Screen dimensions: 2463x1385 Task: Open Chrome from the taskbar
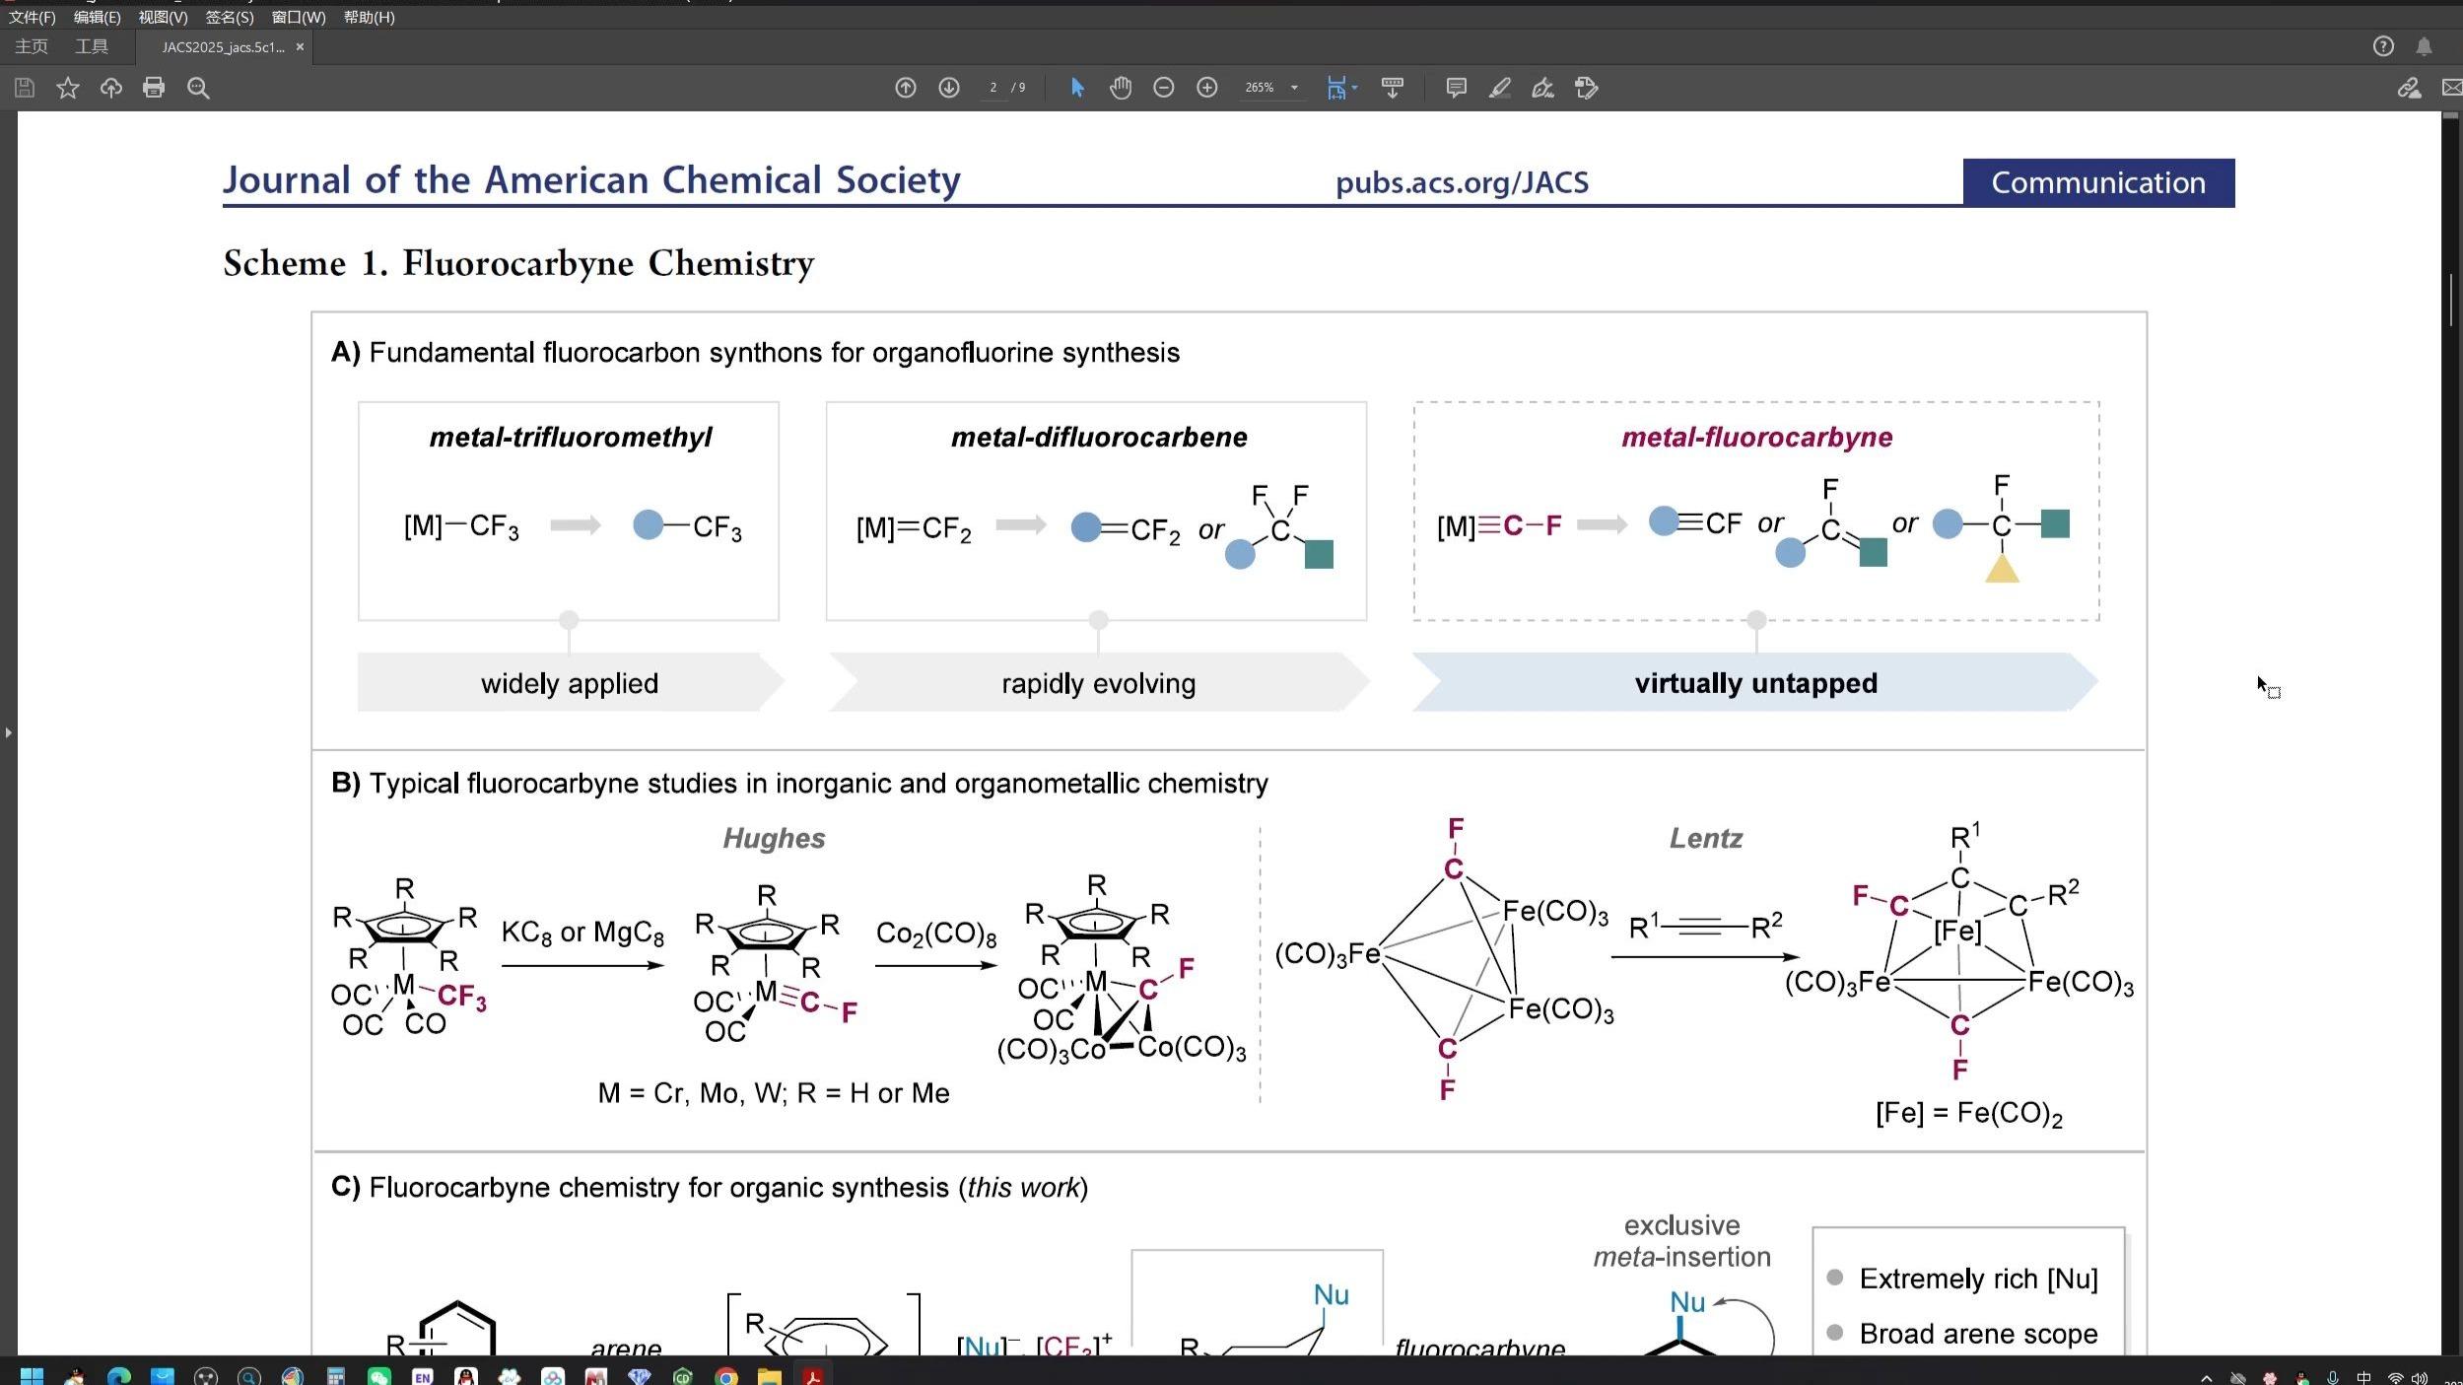click(x=726, y=1376)
